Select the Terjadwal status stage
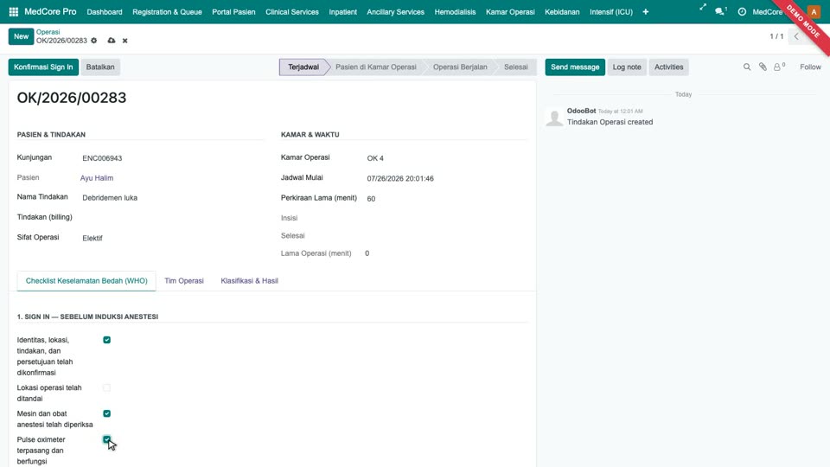This screenshot has height=467, width=830. coord(303,67)
